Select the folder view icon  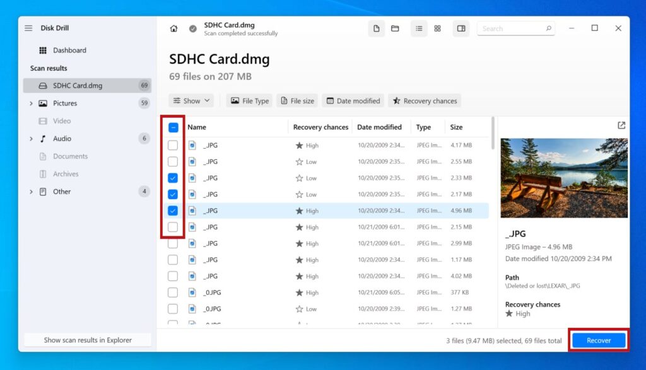click(x=396, y=28)
